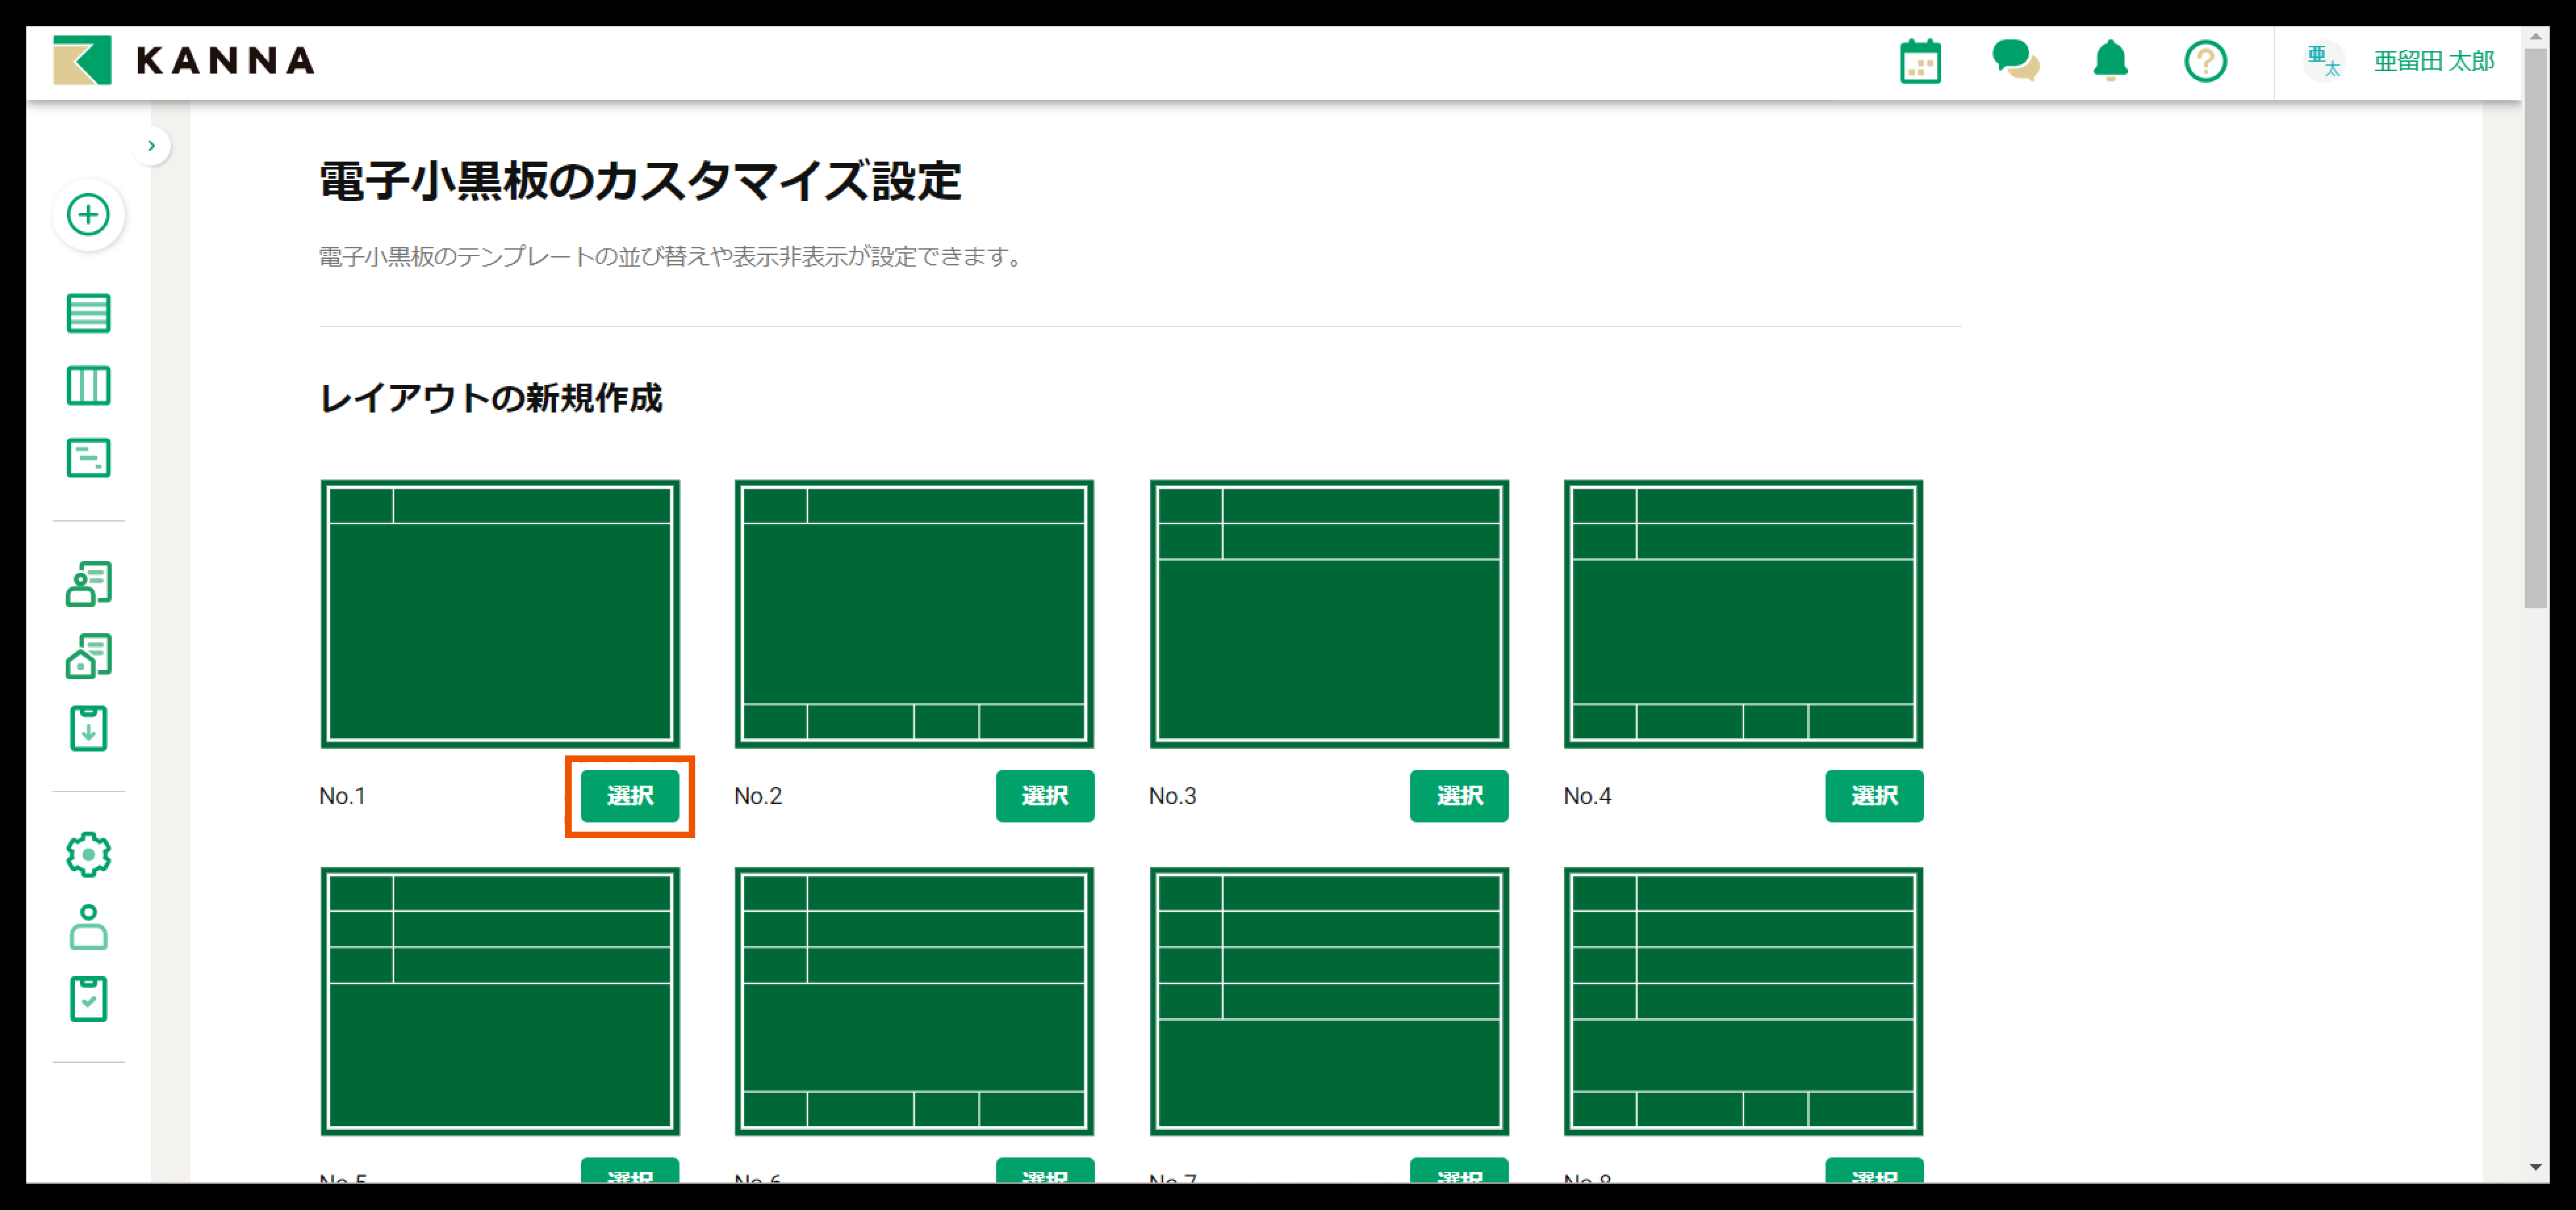
Task: Click the レイアウトの新規作成 section heading
Action: [490, 398]
